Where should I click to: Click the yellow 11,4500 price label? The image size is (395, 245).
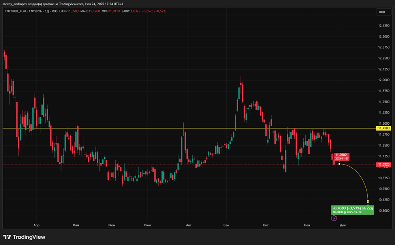click(x=384, y=128)
